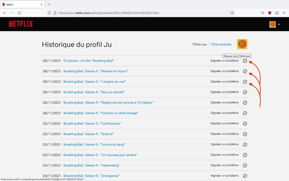Open the blue screenshot extension icon
Screen dimensions: 289x181
click(277, 13)
